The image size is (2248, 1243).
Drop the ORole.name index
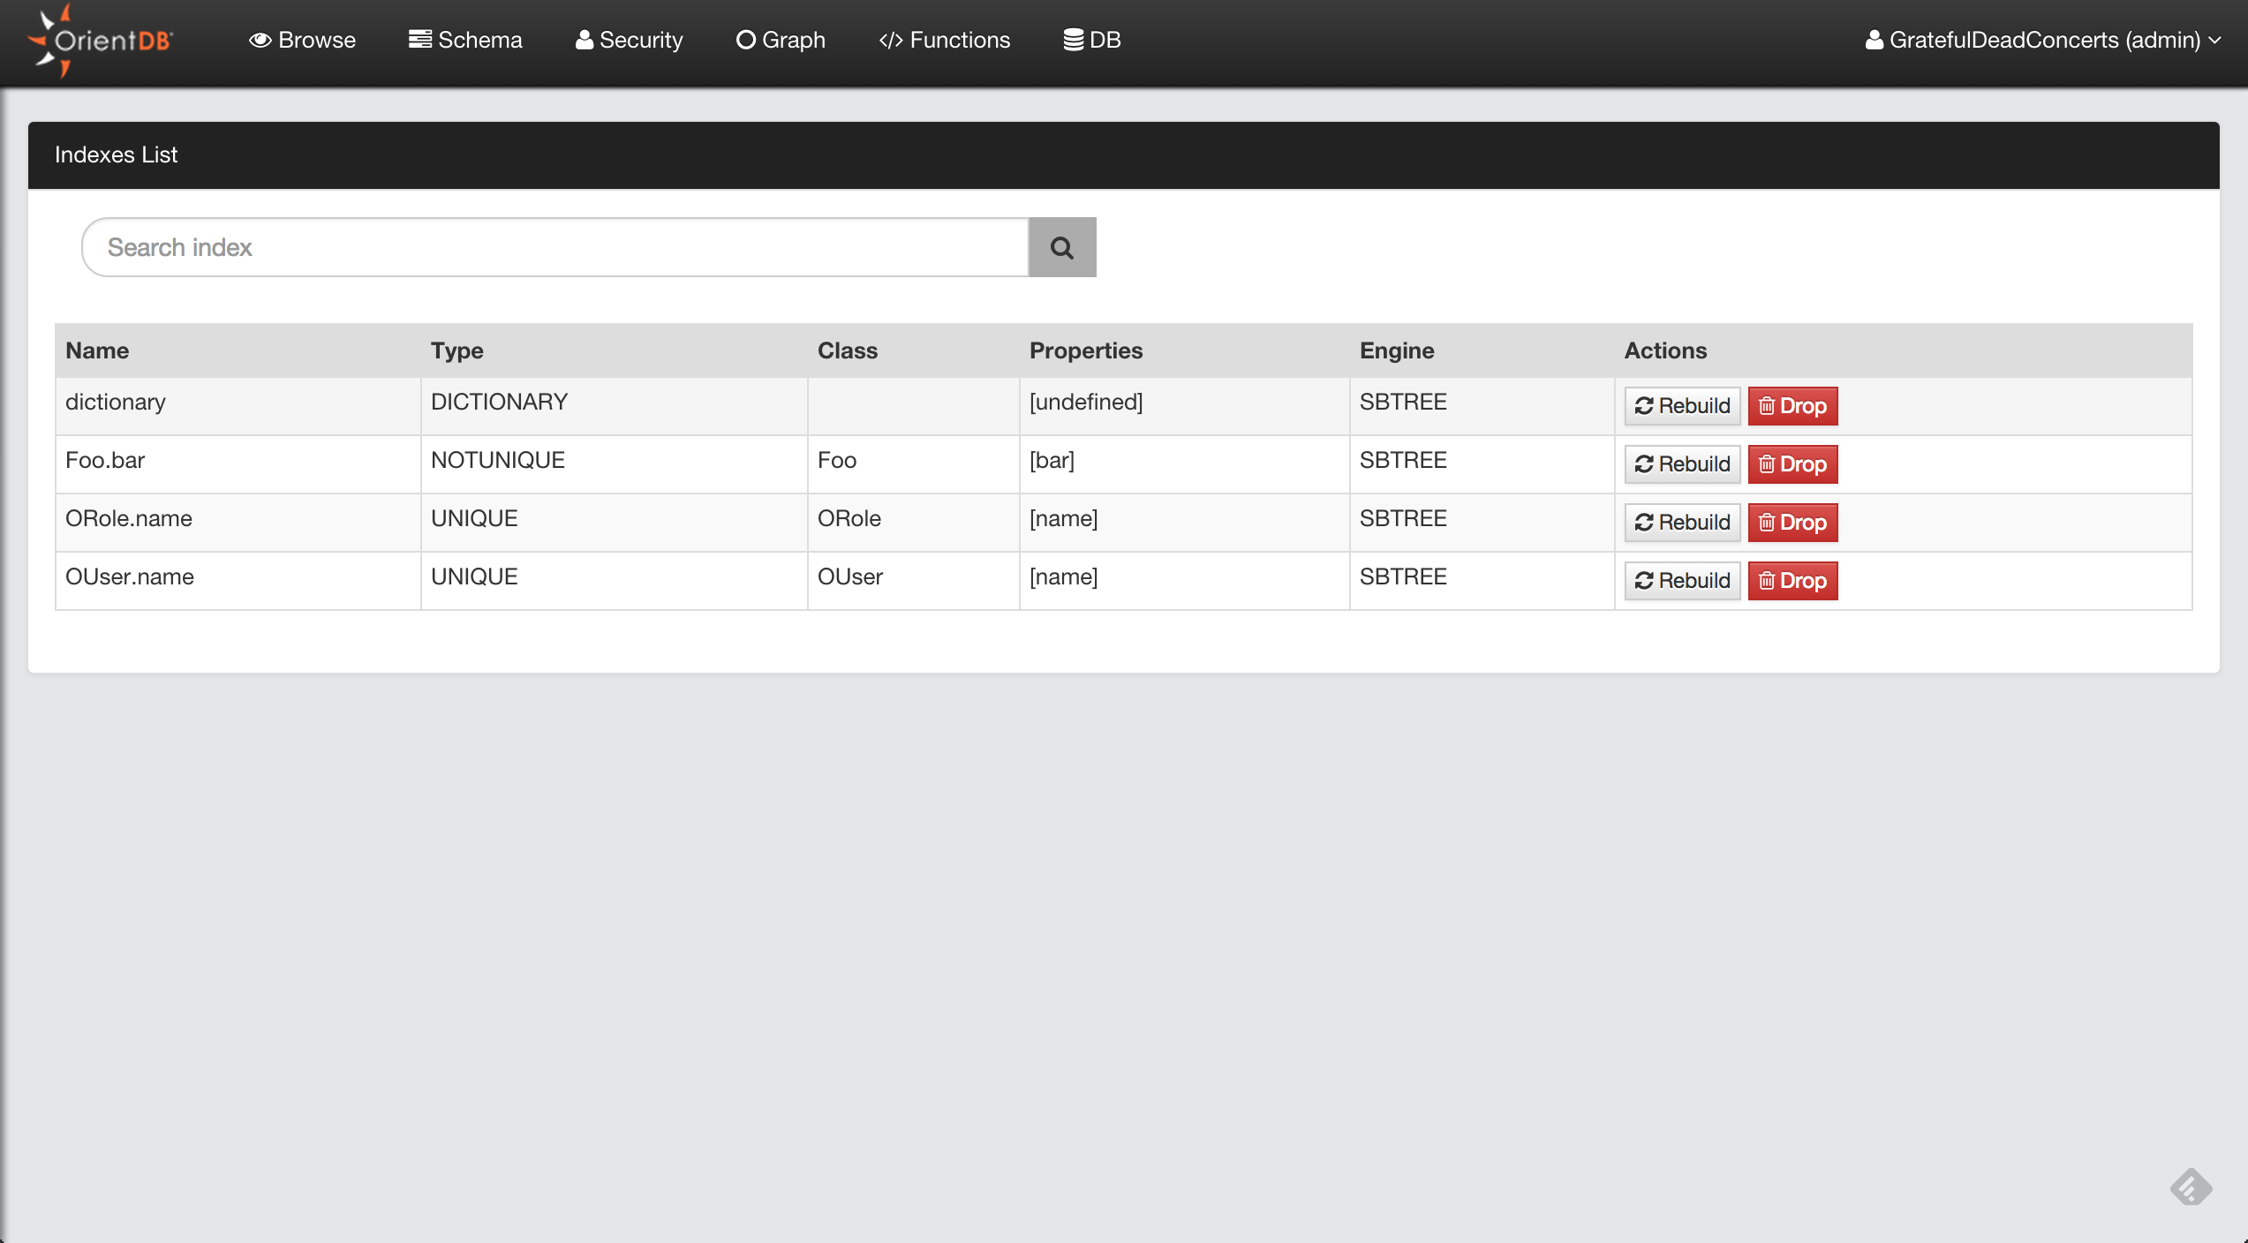pyautogui.click(x=1792, y=523)
